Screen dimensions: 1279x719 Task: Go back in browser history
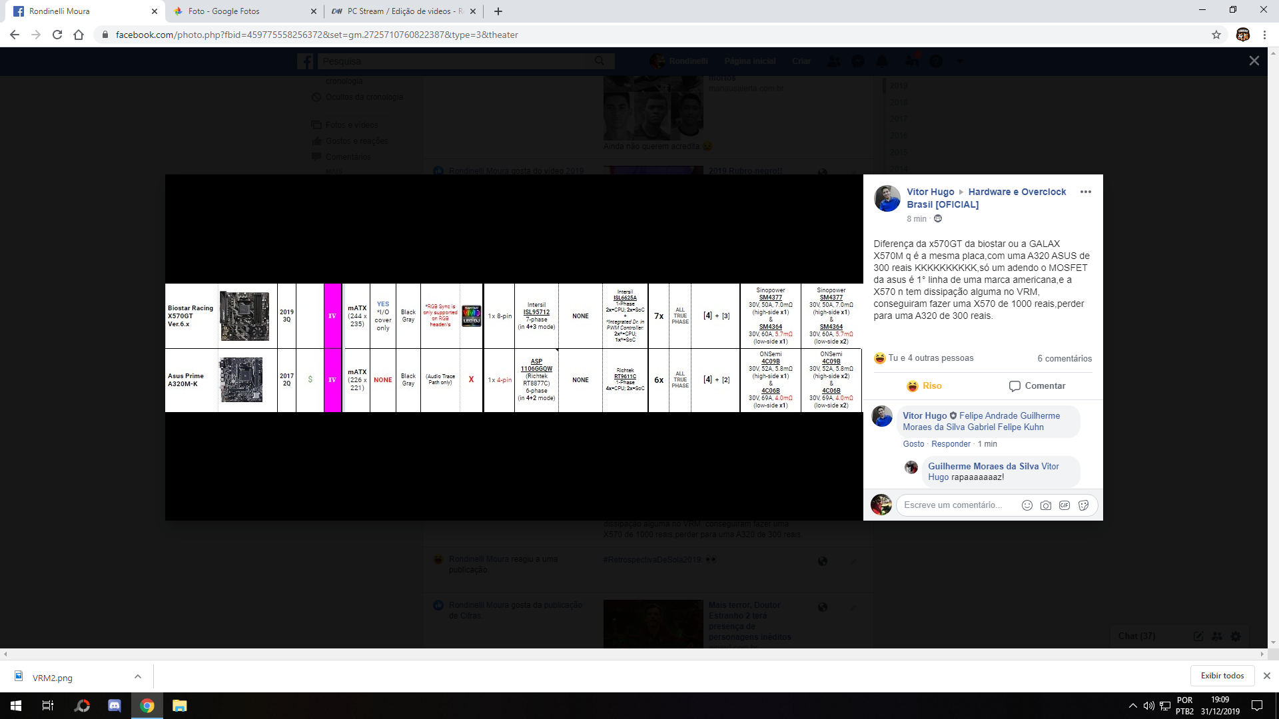pyautogui.click(x=15, y=35)
